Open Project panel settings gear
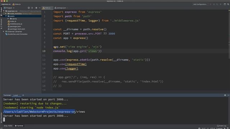 coord(36,8)
